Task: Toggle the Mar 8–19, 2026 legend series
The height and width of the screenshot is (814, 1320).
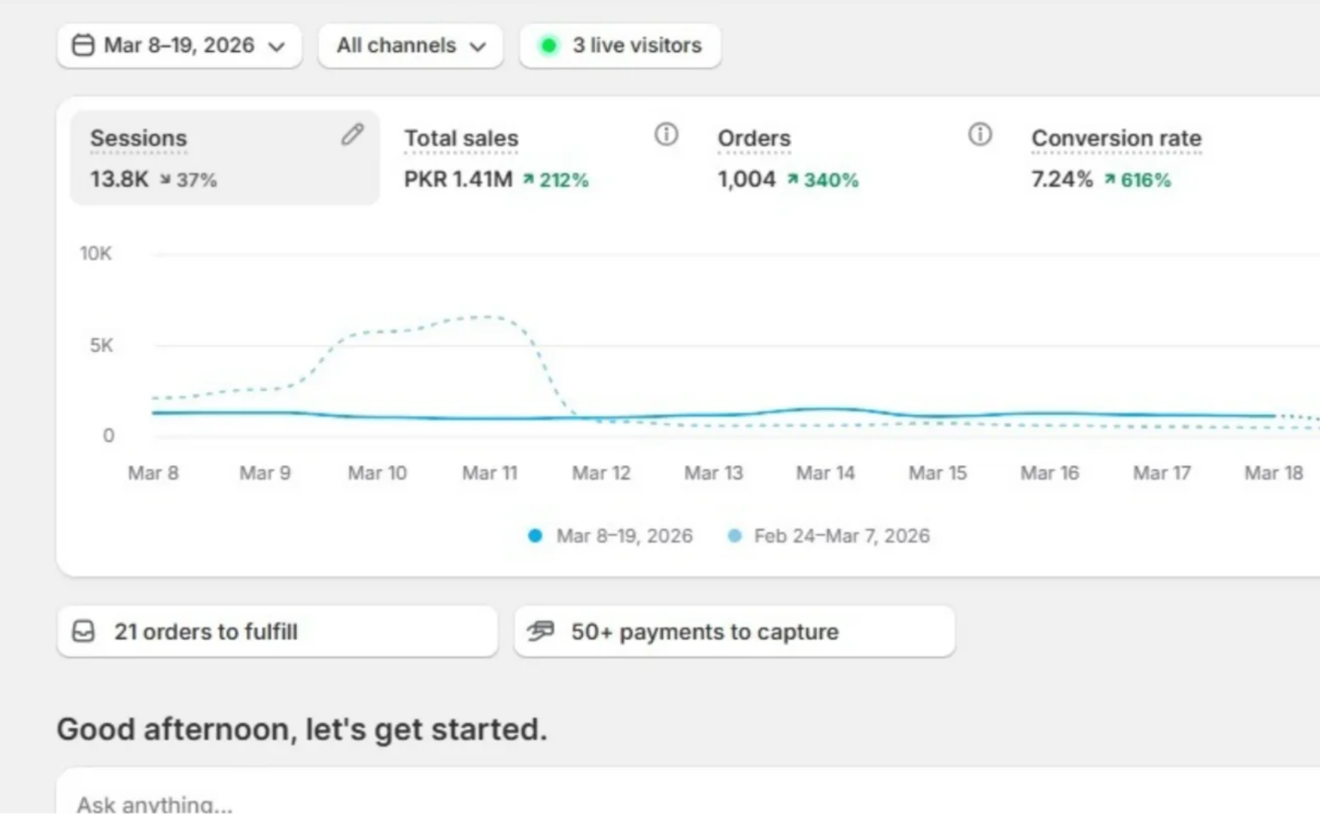Action: (610, 536)
